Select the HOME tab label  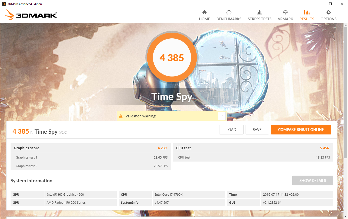[204, 19]
